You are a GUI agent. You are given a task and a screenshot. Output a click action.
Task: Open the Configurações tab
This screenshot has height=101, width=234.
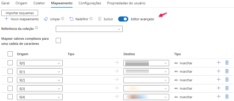point(90,3)
